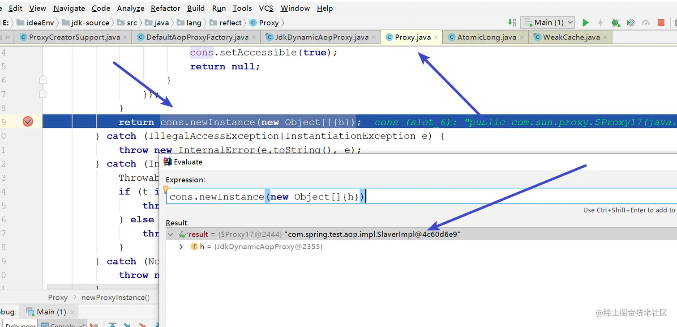Click the Proxy class in navigation bar
The width and height of the screenshot is (677, 327).
click(x=264, y=22)
